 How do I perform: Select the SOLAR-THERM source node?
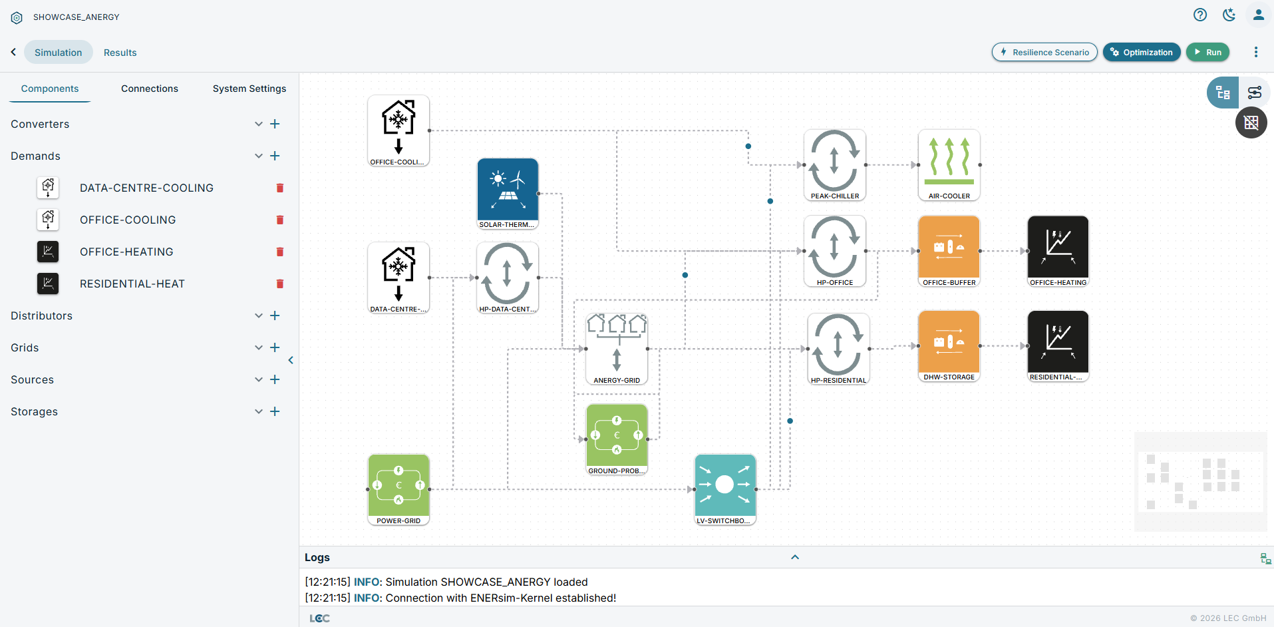[508, 194]
